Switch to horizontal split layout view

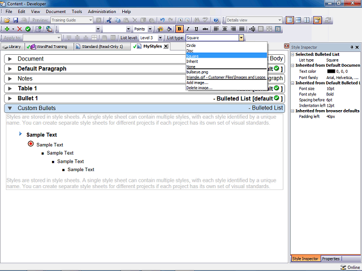click(298, 20)
